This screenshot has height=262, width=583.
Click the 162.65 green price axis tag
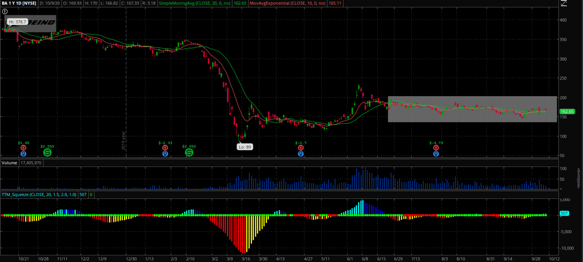567,112
